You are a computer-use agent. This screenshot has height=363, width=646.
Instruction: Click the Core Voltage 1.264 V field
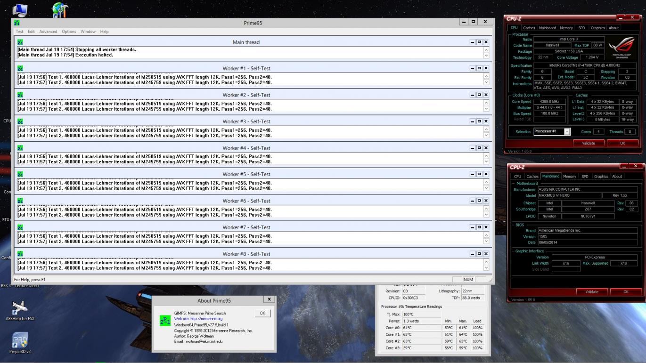(x=592, y=57)
